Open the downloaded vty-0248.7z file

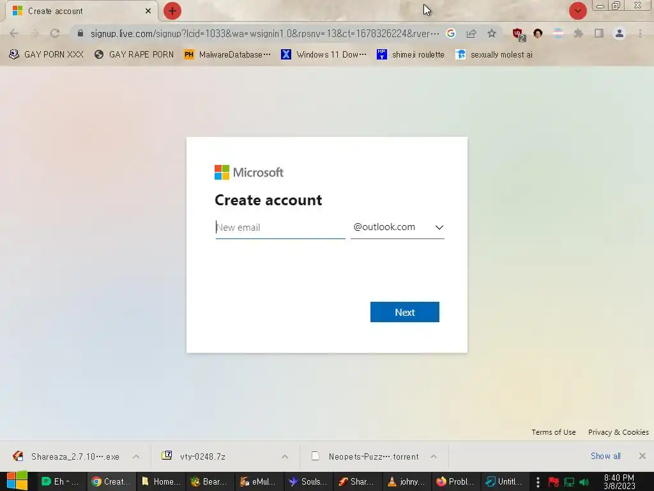[x=194, y=456]
